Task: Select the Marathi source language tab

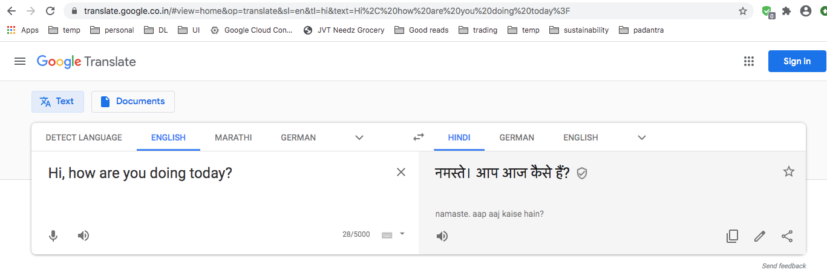Action: point(233,137)
